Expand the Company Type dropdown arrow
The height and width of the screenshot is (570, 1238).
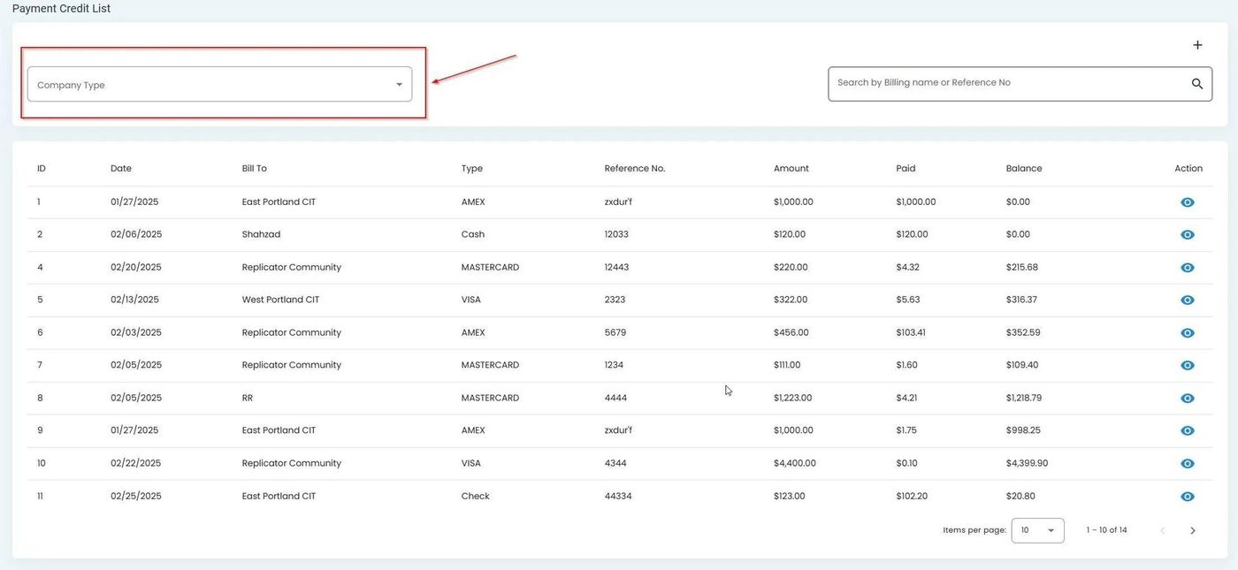pos(399,83)
